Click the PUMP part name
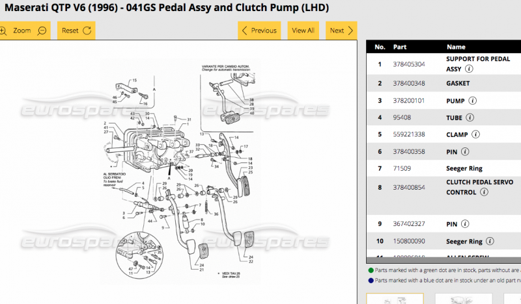 455,101
